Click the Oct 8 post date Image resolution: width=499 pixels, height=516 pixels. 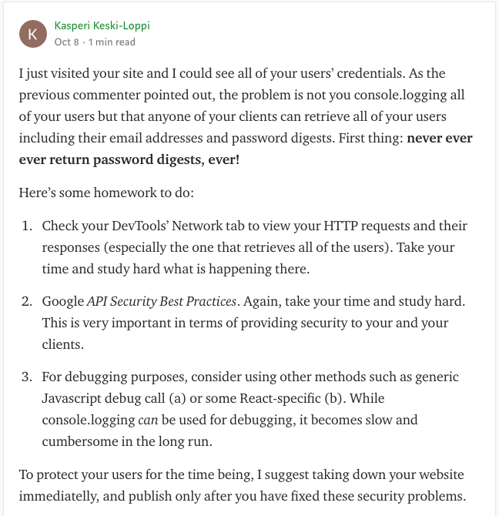66,42
